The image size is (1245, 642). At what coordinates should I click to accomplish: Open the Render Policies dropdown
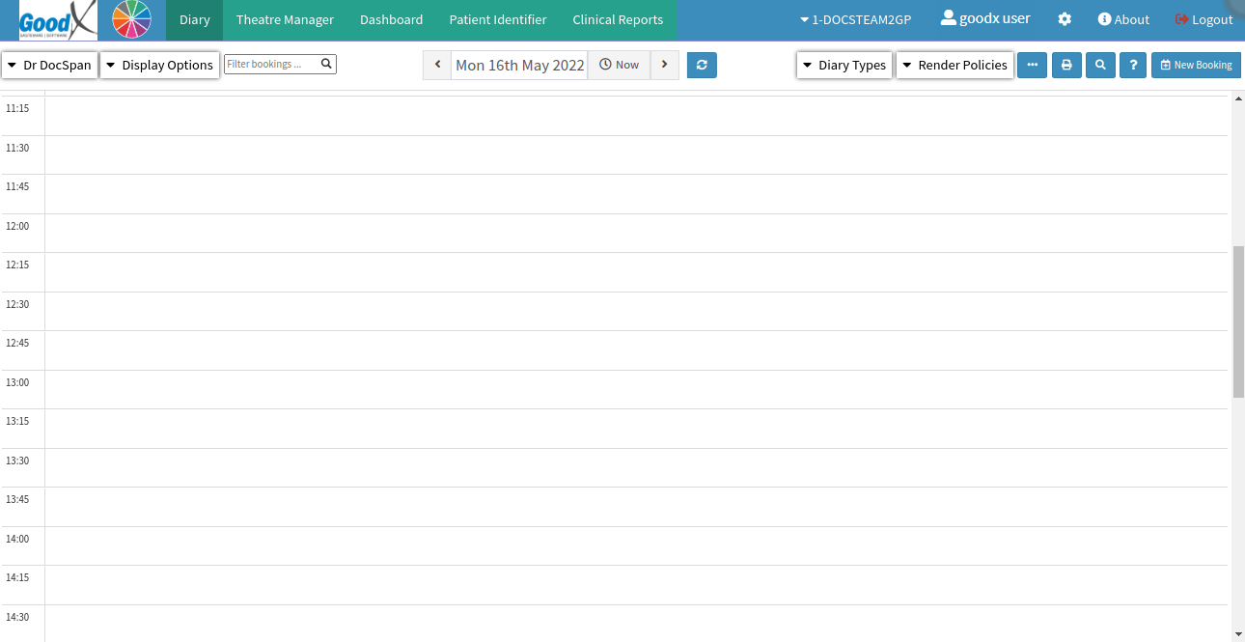(x=954, y=65)
